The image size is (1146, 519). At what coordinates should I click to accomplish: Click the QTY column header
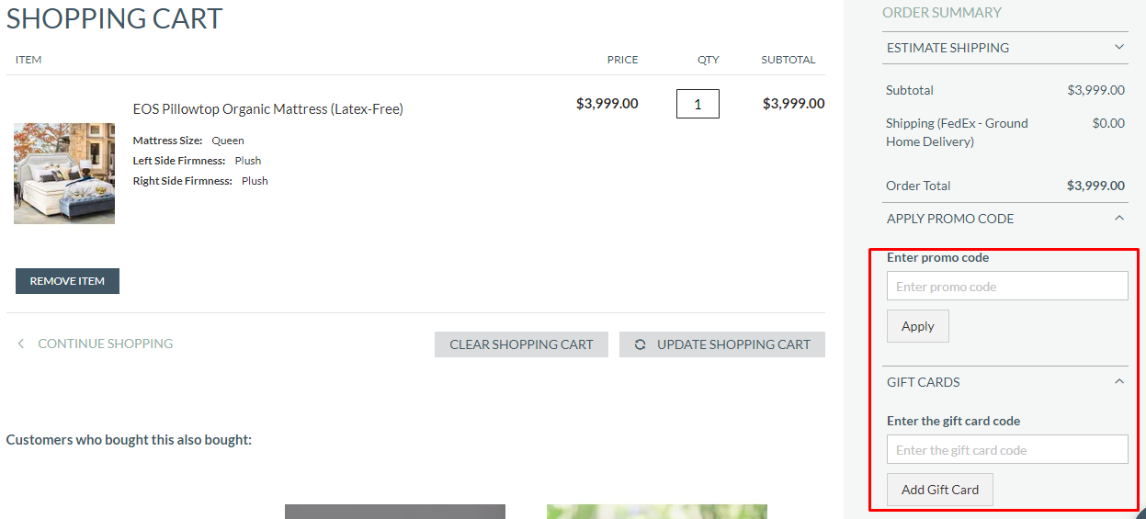[x=709, y=60]
